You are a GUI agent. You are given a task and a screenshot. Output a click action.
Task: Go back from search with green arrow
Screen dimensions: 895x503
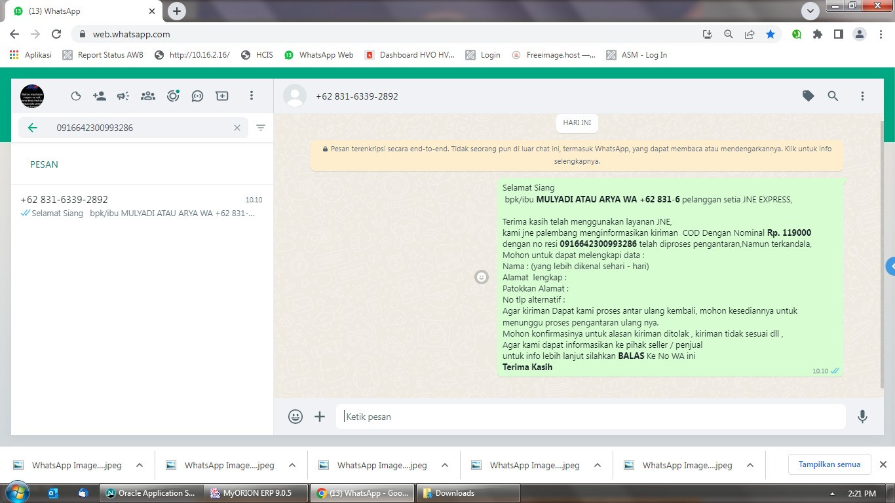[33, 128]
